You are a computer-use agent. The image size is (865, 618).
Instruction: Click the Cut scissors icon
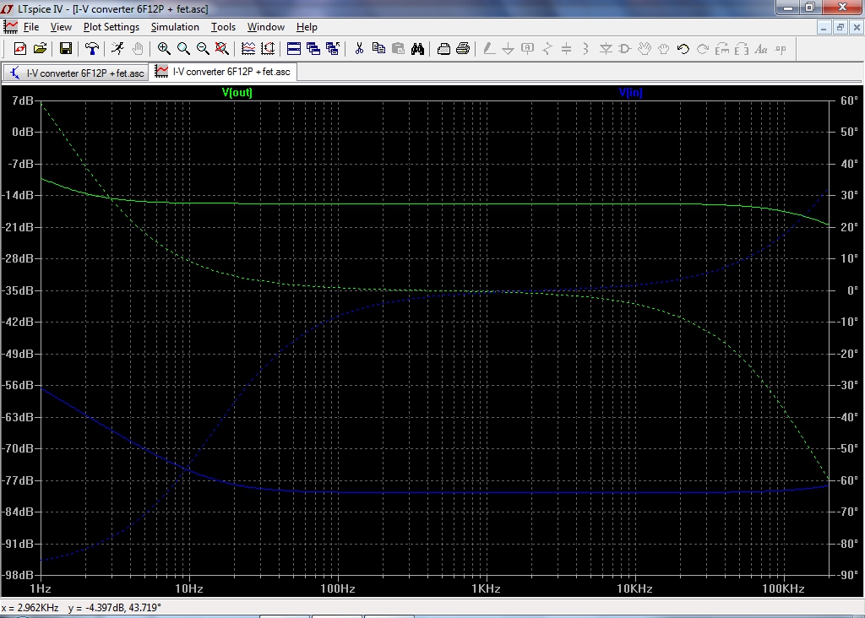359,49
